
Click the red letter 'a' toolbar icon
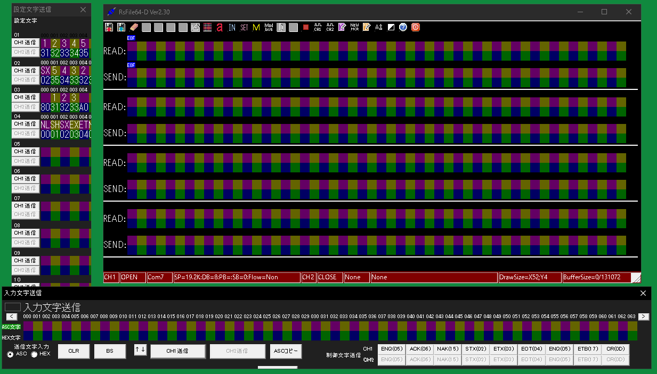pyautogui.click(x=220, y=27)
